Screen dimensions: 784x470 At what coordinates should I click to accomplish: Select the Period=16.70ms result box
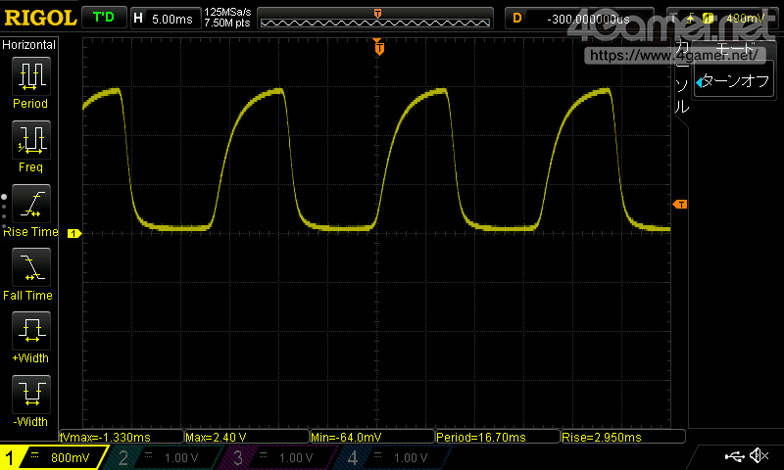497,437
